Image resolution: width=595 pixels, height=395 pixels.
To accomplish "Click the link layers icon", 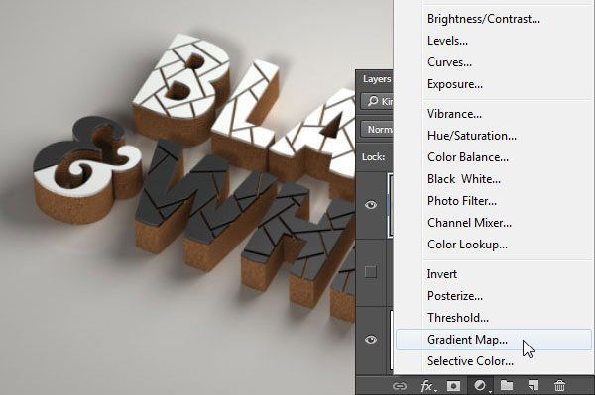I will pyautogui.click(x=400, y=386).
